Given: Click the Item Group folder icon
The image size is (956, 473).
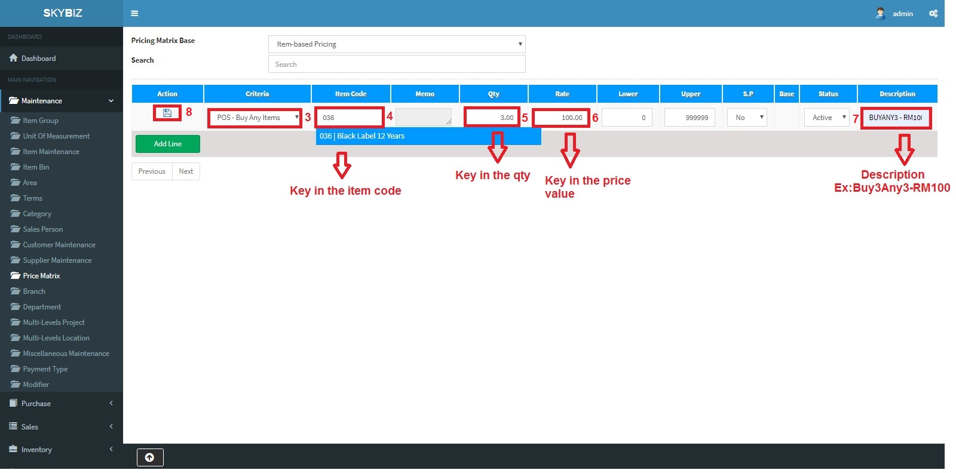Looking at the screenshot, I should pyautogui.click(x=16, y=120).
